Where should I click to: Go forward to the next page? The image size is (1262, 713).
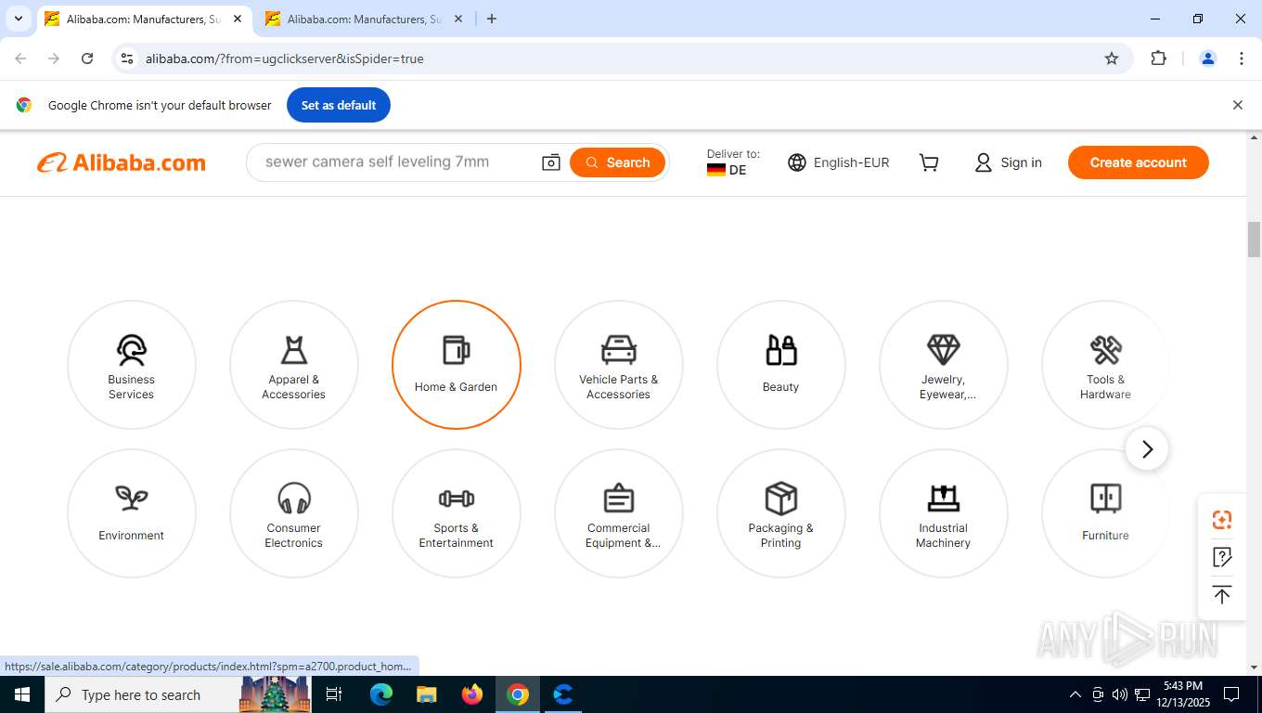tap(54, 58)
